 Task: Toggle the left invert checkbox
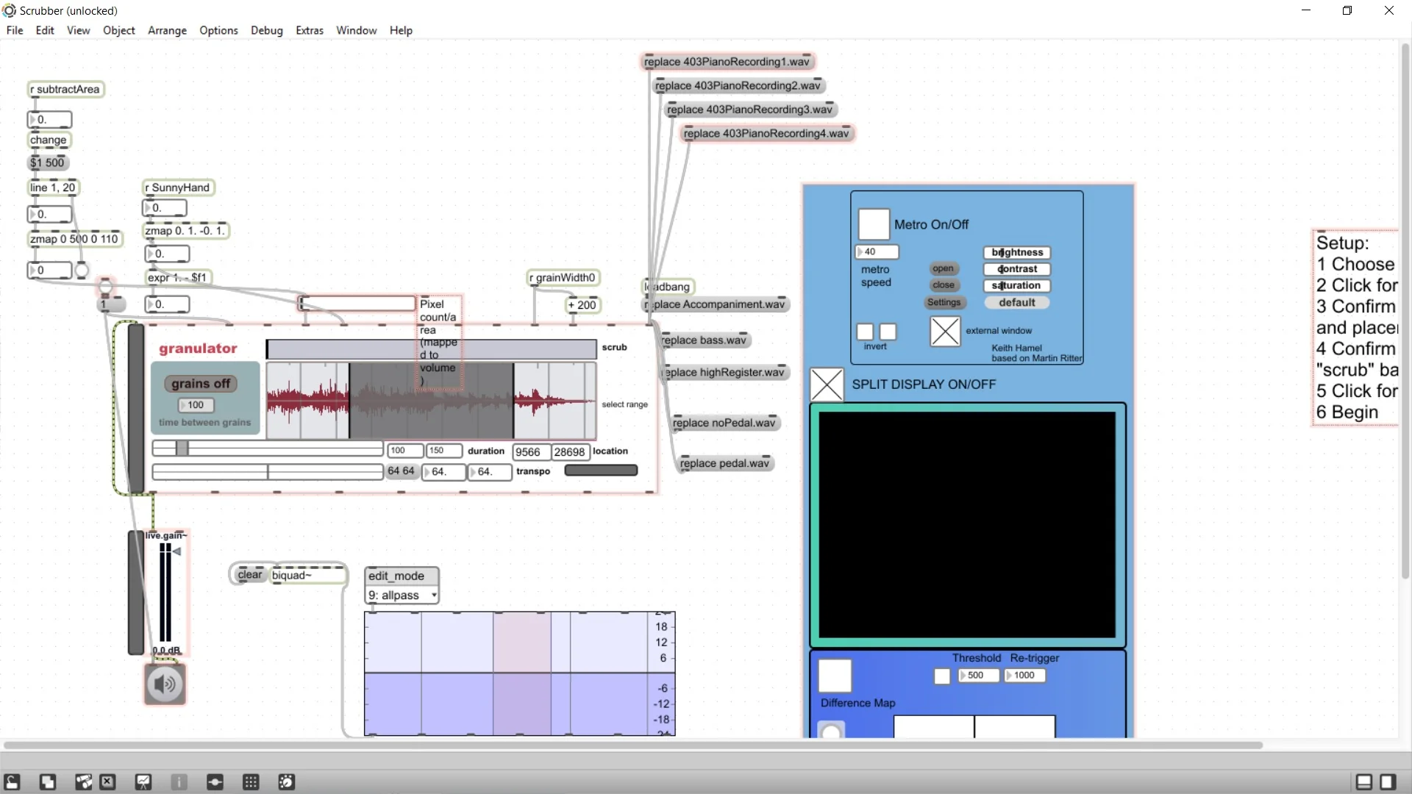coord(865,332)
